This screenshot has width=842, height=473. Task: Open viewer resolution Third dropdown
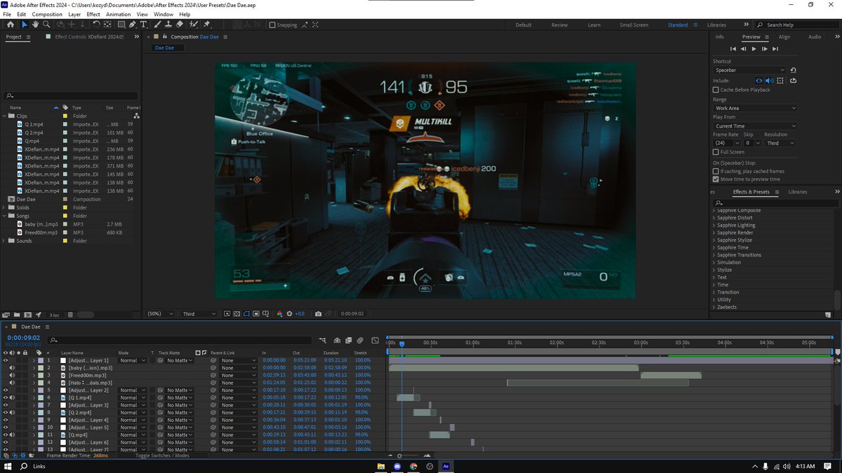pyautogui.click(x=199, y=314)
